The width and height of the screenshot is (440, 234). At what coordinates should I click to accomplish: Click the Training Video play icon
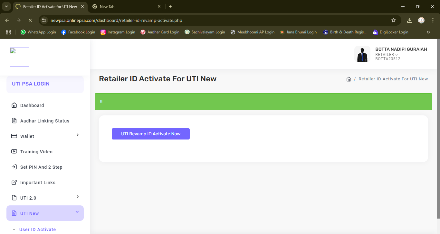pos(14,151)
